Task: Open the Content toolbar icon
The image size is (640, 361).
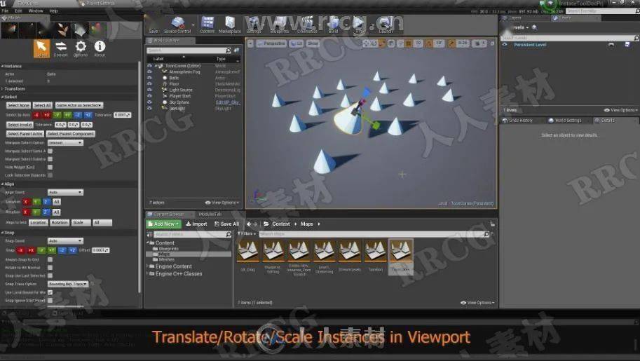Action: pyautogui.click(x=207, y=25)
